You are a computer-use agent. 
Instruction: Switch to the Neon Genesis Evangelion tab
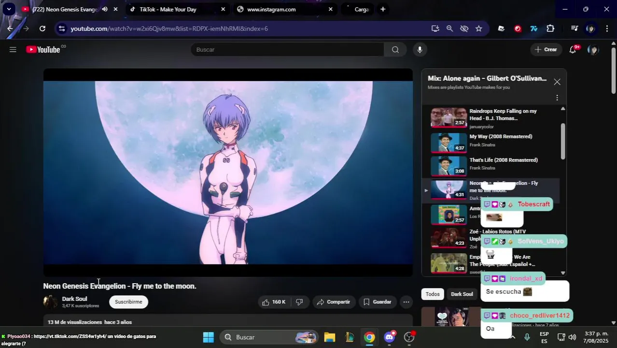point(65,9)
